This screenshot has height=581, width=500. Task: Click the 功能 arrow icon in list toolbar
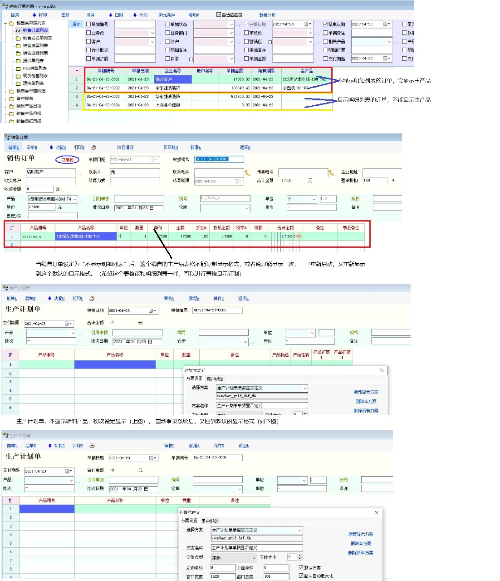tap(135, 15)
